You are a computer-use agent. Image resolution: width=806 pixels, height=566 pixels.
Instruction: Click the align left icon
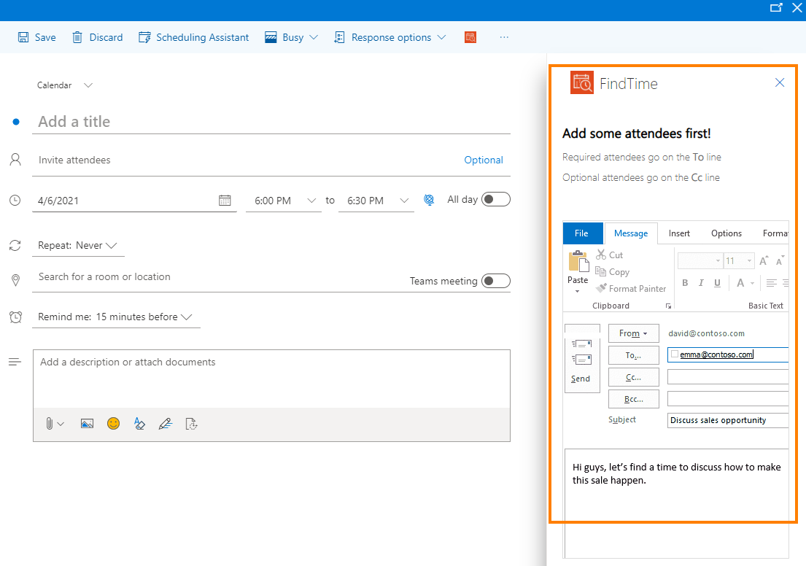771,283
